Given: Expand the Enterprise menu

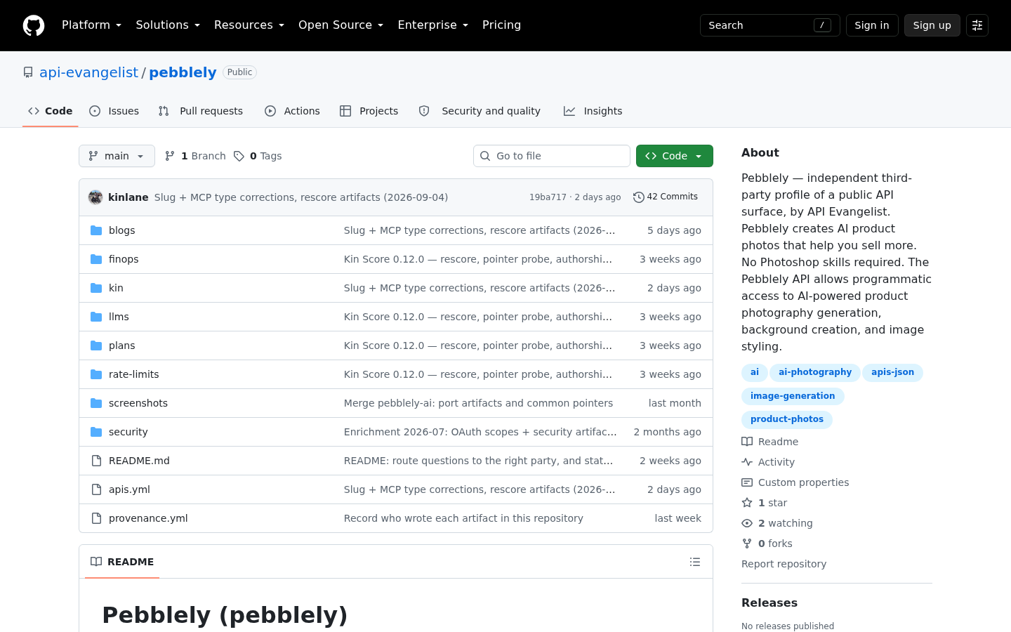Looking at the screenshot, I should (432, 25).
